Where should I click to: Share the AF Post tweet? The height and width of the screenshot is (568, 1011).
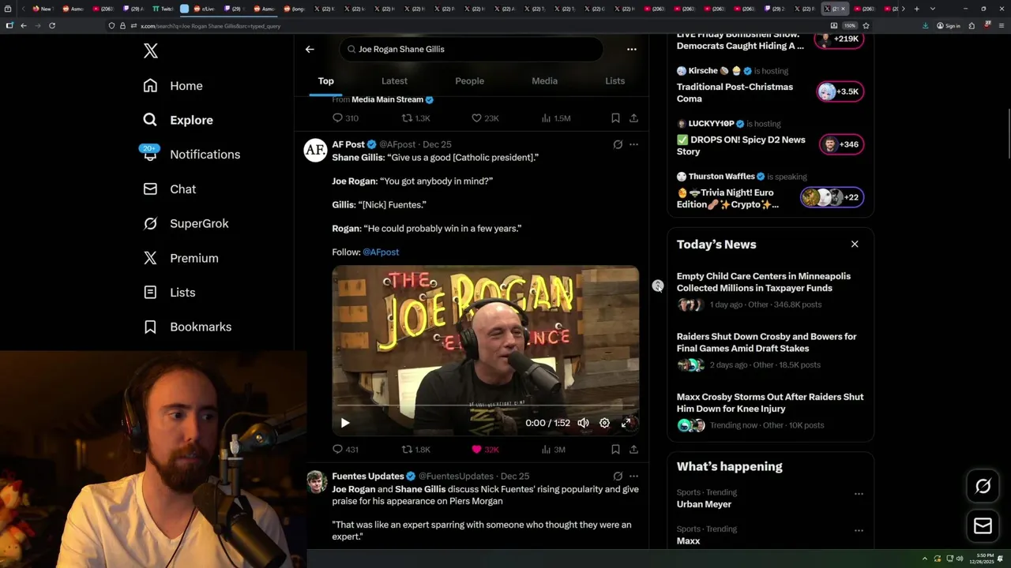[633, 450]
